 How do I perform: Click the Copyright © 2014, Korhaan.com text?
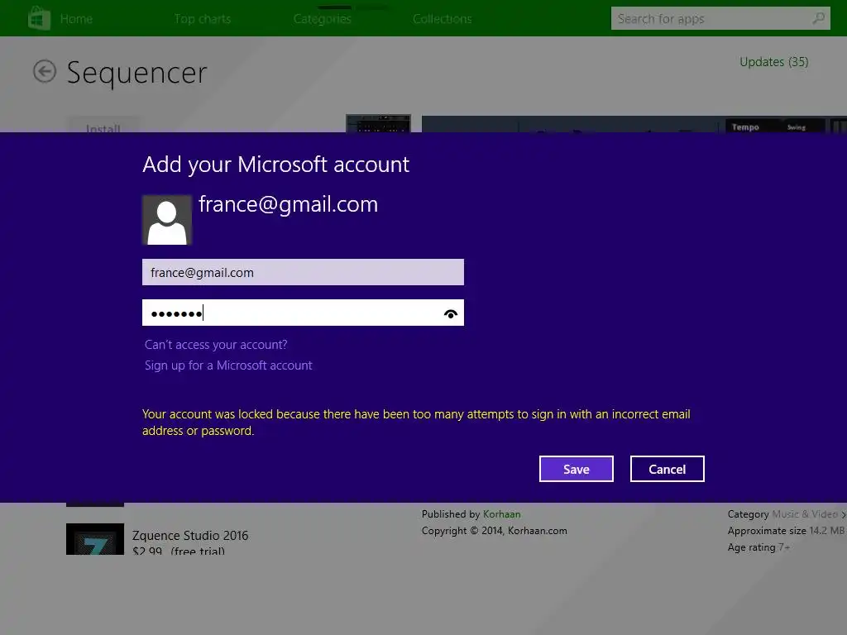(495, 531)
